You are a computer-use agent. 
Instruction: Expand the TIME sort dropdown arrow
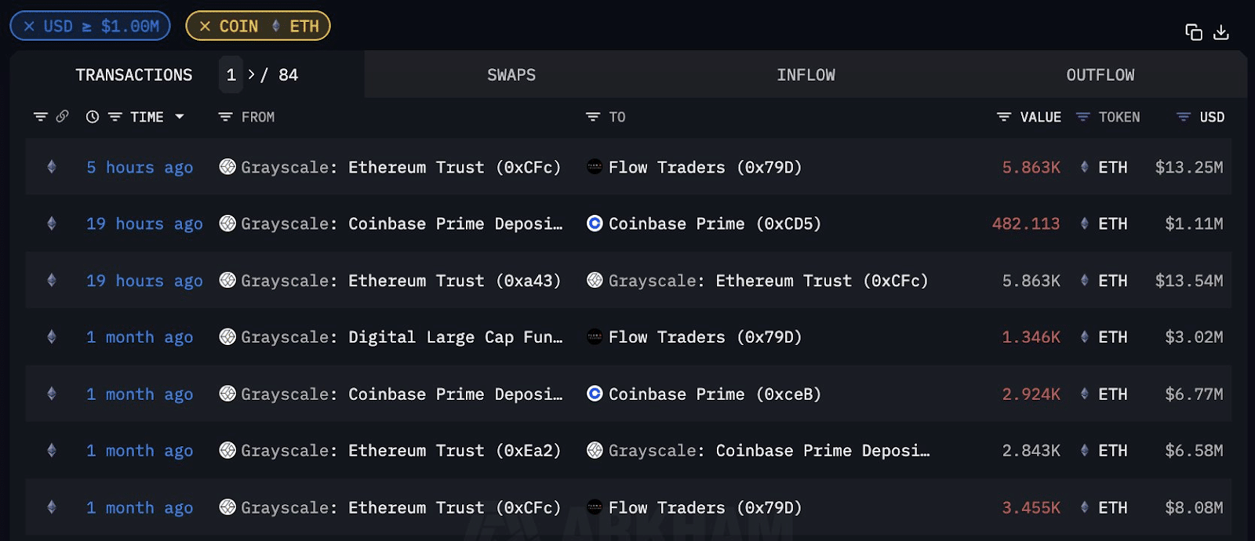click(180, 117)
